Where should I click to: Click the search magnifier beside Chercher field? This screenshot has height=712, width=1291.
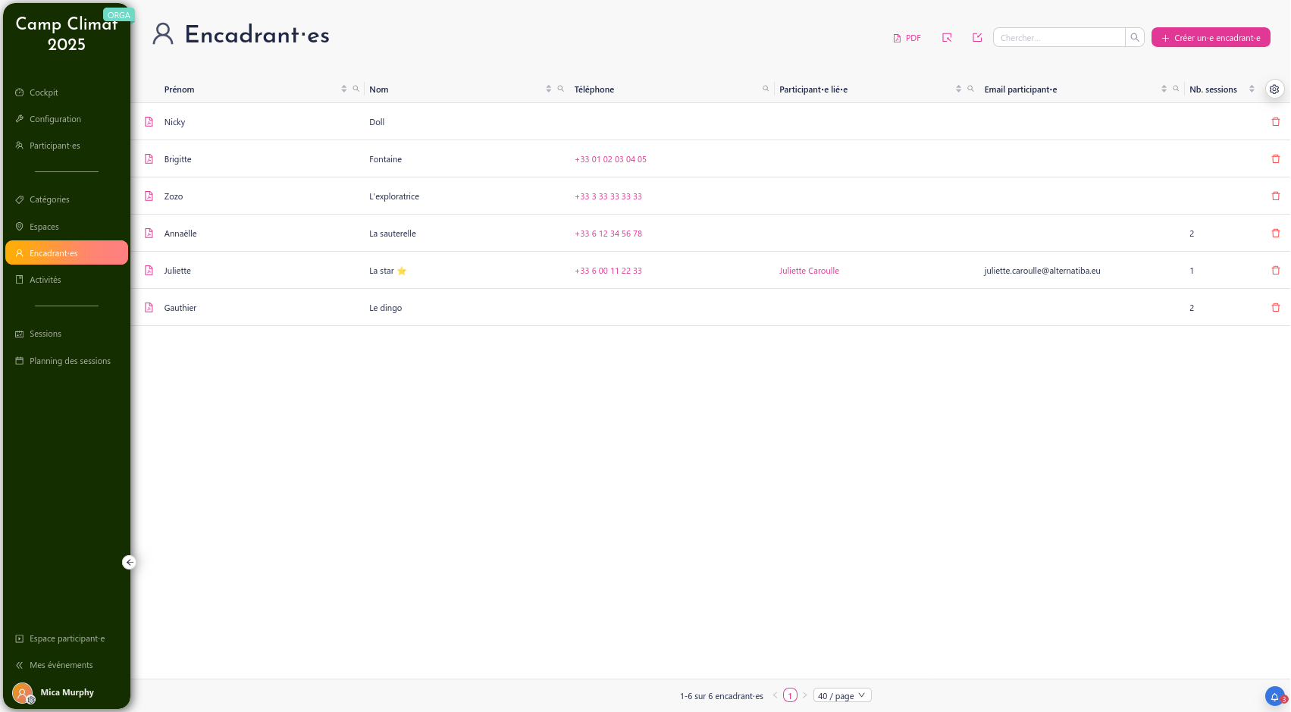click(1135, 37)
